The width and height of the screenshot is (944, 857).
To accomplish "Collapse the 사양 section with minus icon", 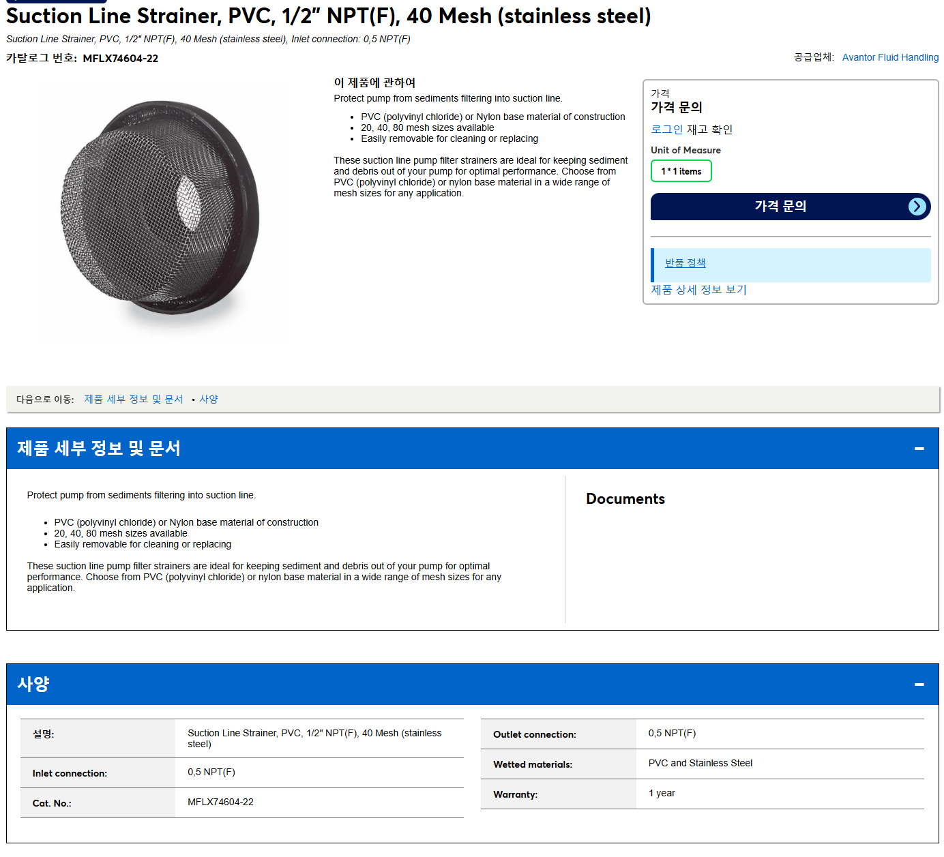I will click(919, 685).
